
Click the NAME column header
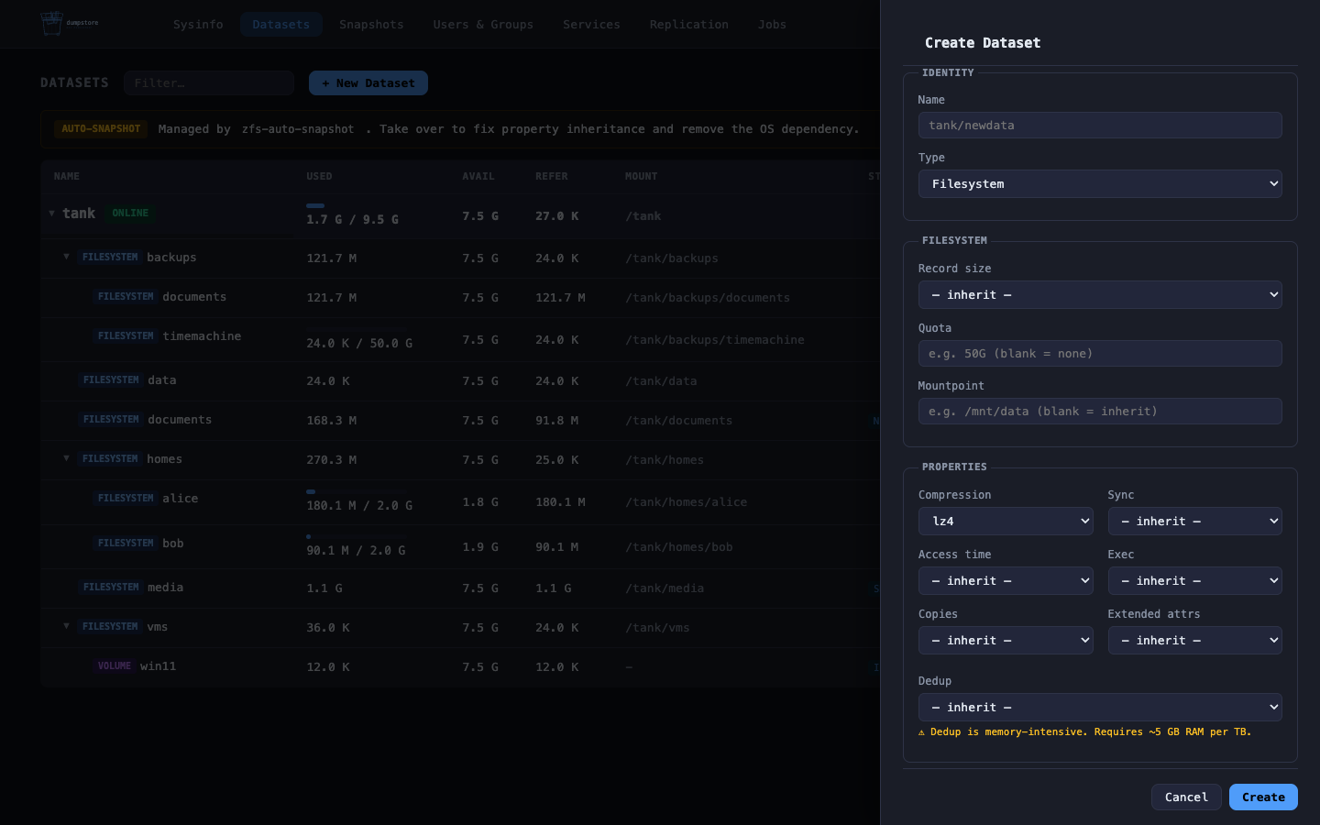(x=66, y=176)
